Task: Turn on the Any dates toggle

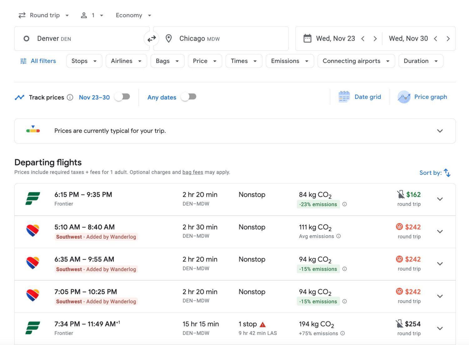Action: (x=189, y=97)
